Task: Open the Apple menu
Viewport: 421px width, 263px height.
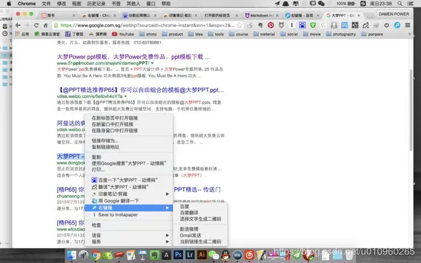Action: coord(9,4)
